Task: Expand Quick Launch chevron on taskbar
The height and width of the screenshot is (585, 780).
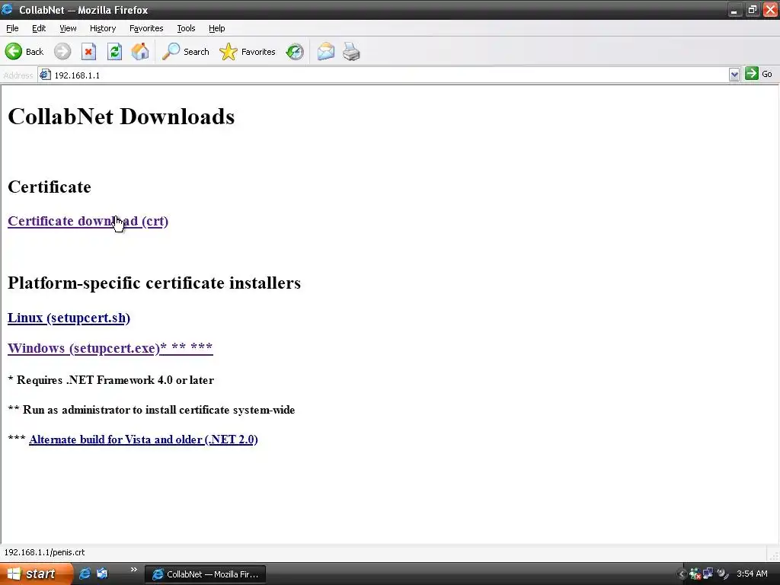Action: [x=133, y=570]
